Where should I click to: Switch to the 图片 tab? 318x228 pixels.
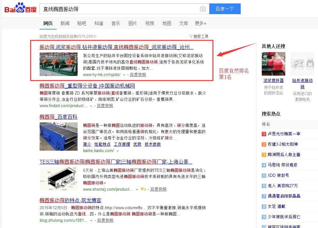coord(133,23)
